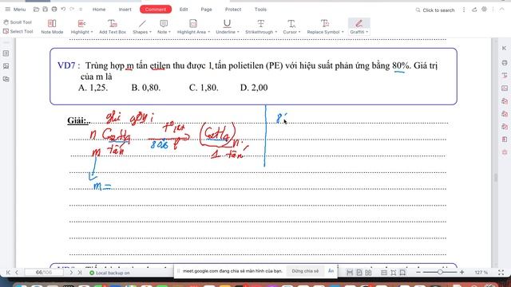Select the fit-page view icon in status bar
Viewport: 511px width, 287px height.
click(394, 273)
